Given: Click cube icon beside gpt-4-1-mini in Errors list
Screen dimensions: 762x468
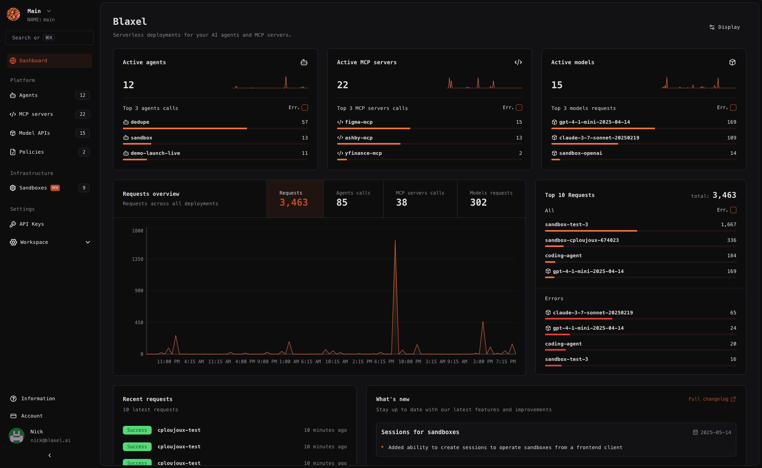Looking at the screenshot, I should pos(548,328).
